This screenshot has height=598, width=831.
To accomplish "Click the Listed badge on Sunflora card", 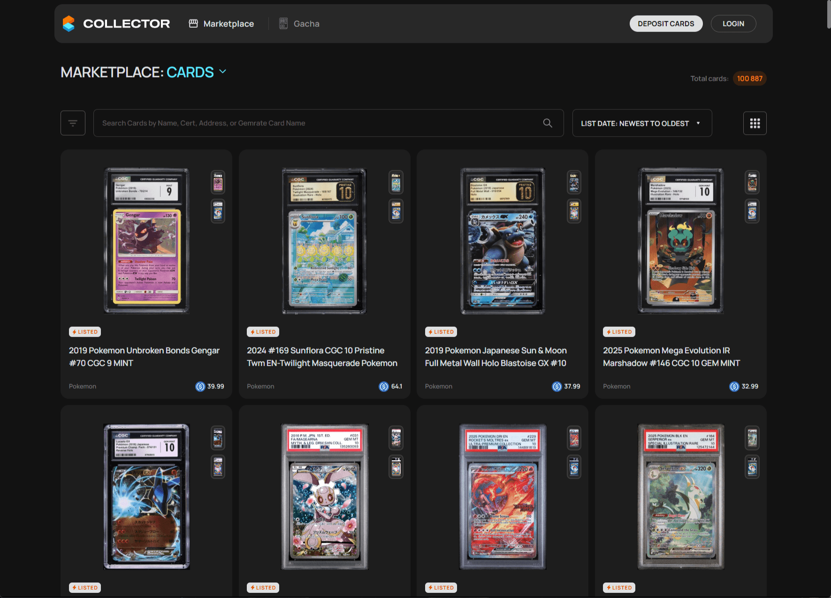I will point(263,332).
